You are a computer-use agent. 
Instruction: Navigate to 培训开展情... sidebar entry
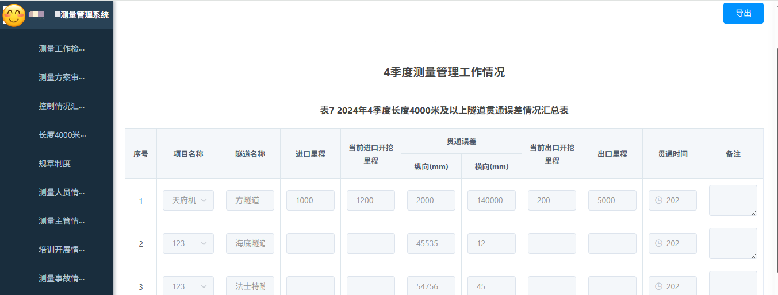coord(62,250)
